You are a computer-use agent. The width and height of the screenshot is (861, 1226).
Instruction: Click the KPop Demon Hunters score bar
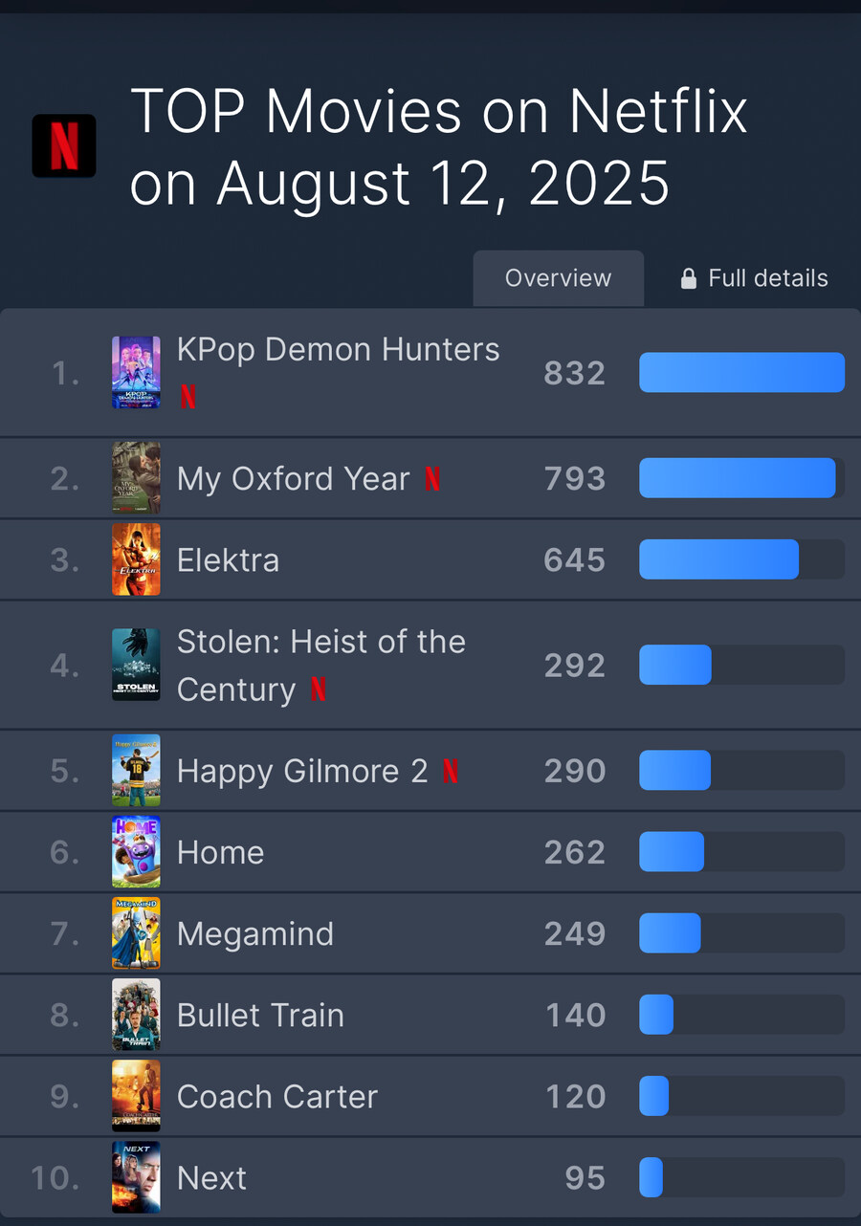click(741, 372)
